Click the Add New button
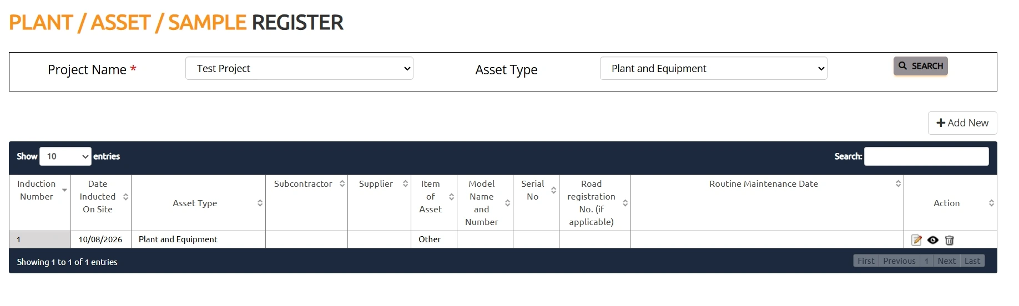This screenshot has width=1019, height=306. [962, 123]
